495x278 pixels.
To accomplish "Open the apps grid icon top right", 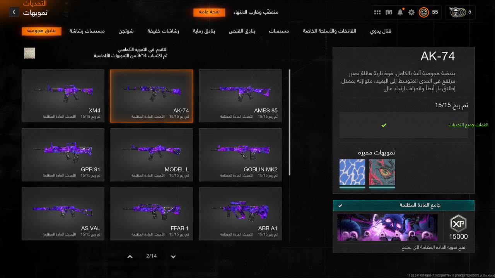I will coord(377,12).
